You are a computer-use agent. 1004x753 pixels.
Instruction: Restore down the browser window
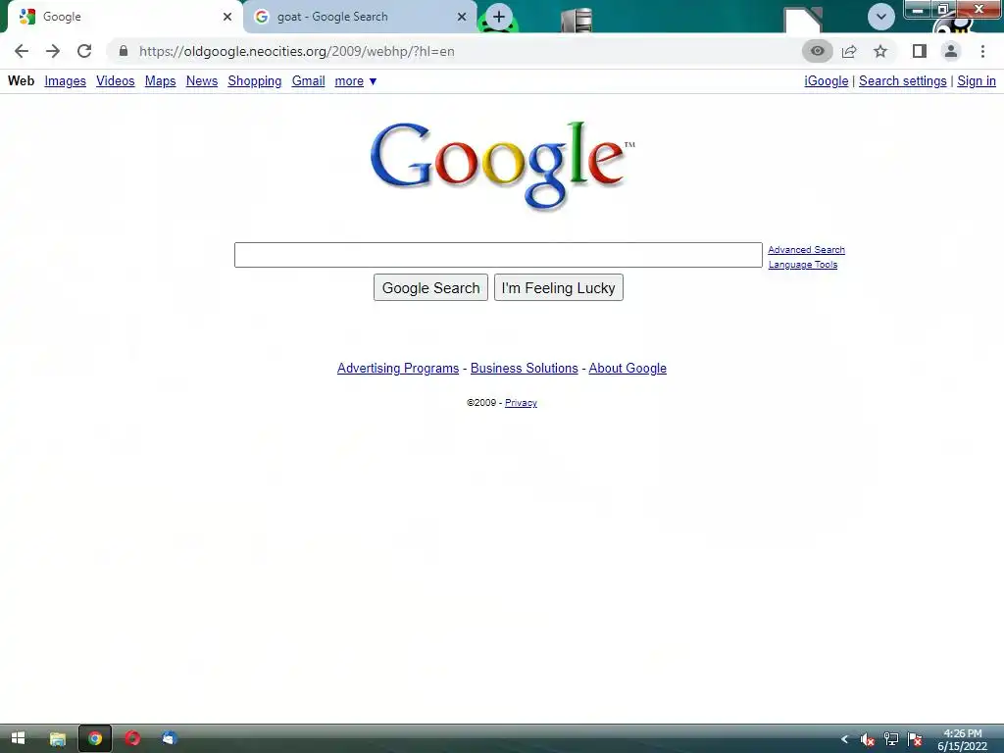tap(942, 9)
